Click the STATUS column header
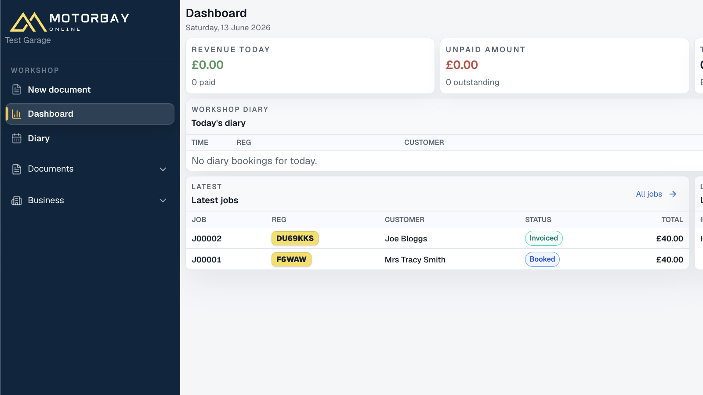Screen dimensions: 703x395 click(538, 220)
